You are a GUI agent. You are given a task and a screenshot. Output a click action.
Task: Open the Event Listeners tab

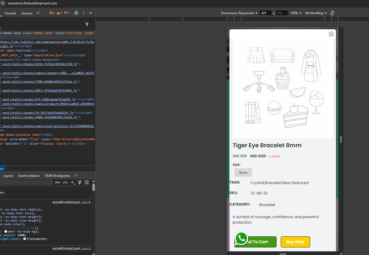[29, 176]
